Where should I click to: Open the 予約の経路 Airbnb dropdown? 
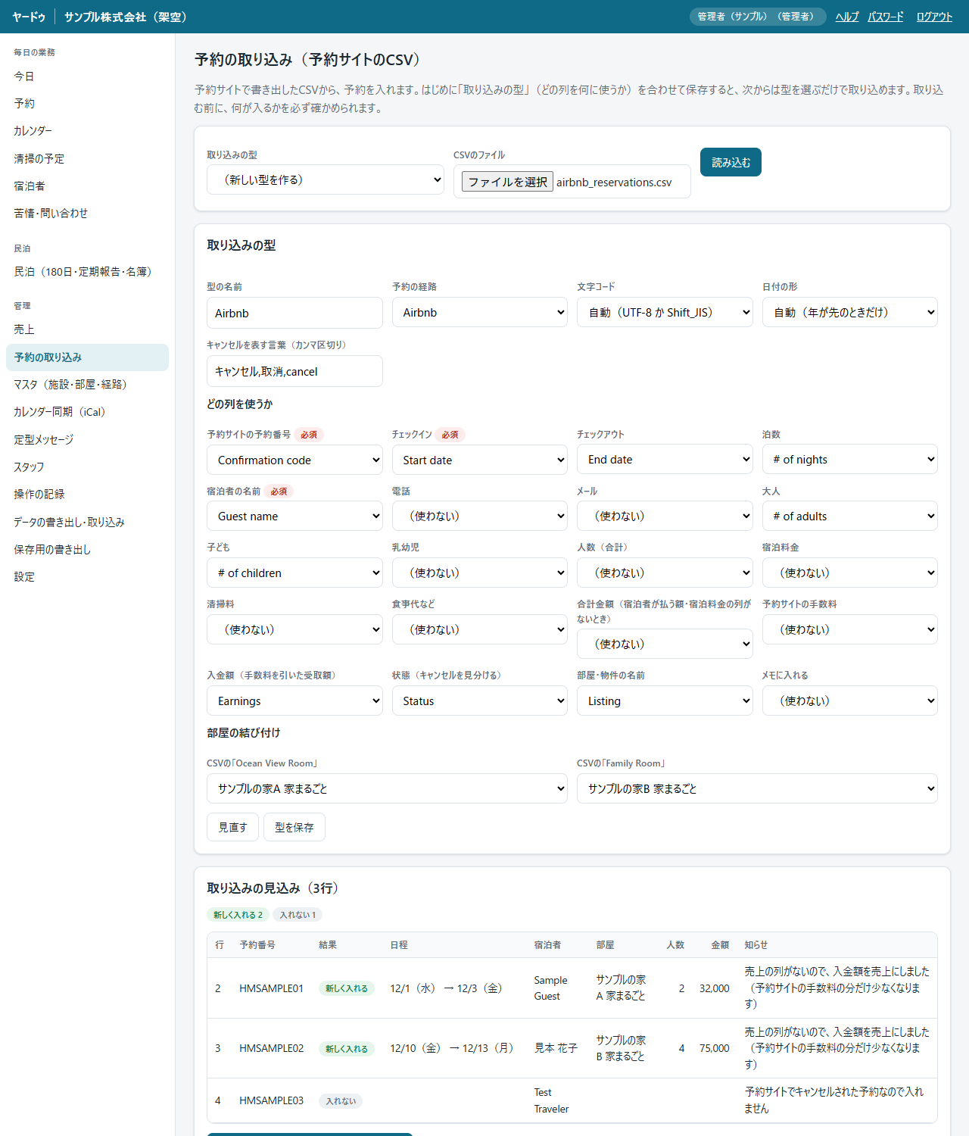click(x=479, y=312)
